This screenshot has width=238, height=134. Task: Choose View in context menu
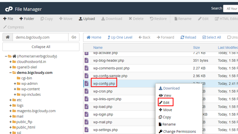click(x=165, y=95)
